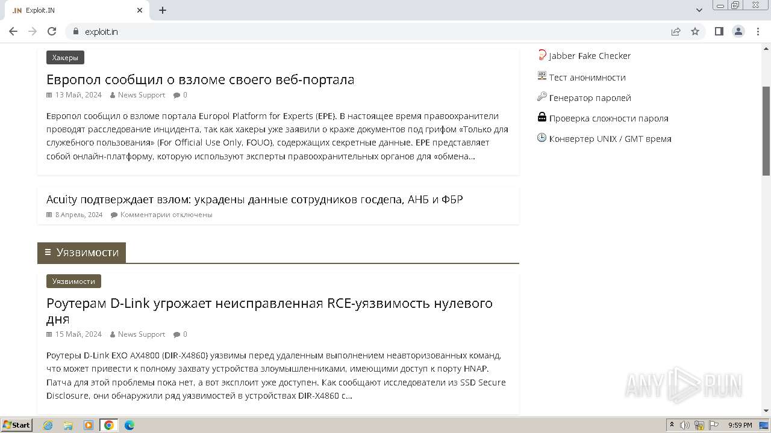Toggle the browser side panel
This screenshot has height=433, width=771.
[x=719, y=31]
